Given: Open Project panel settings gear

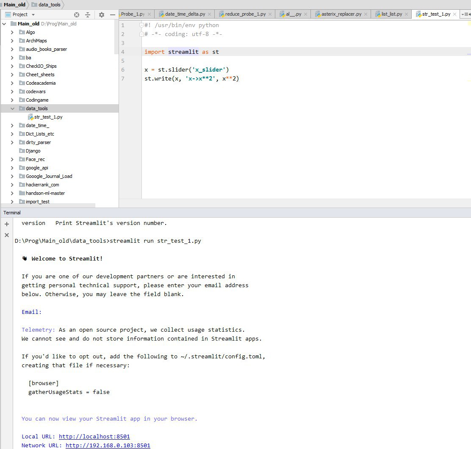Looking at the screenshot, I should pyautogui.click(x=102, y=14).
